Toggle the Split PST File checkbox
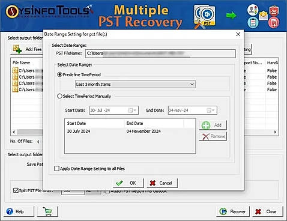Screen dimensions: 287x221 [x=16, y=190]
